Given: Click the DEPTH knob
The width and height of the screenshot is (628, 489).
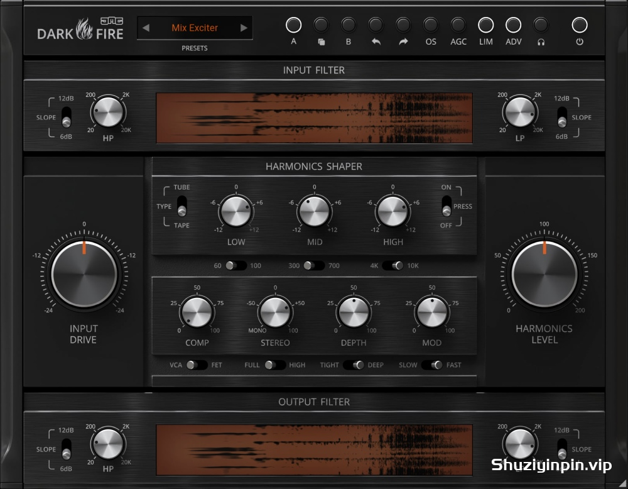Looking at the screenshot, I should click(354, 312).
